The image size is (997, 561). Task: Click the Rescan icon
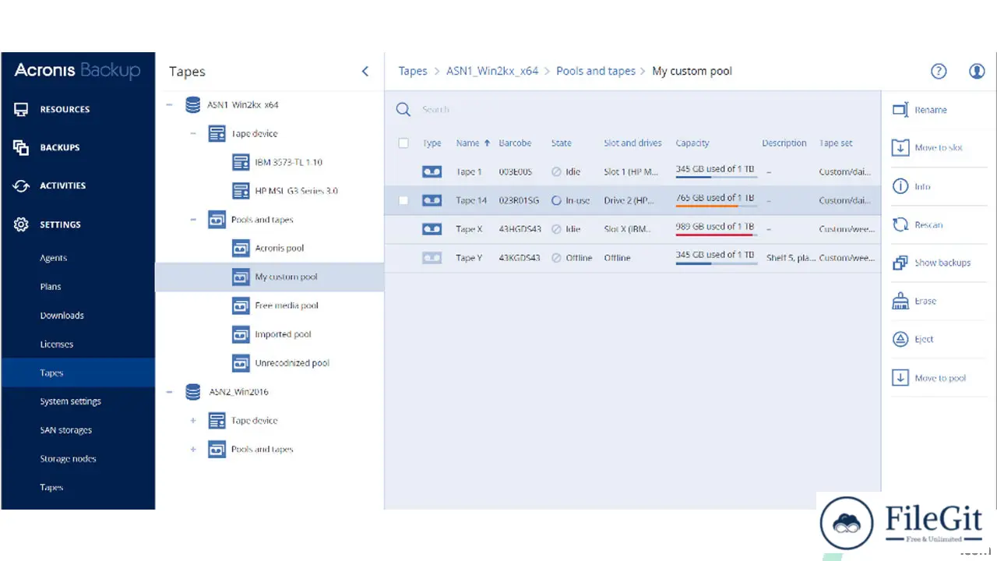[900, 224]
